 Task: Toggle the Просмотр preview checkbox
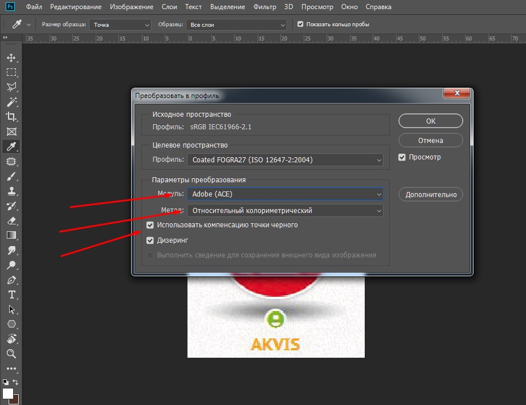click(402, 157)
